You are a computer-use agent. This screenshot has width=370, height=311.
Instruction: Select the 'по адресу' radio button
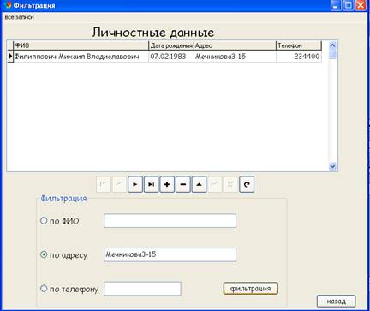[x=44, y=254]
